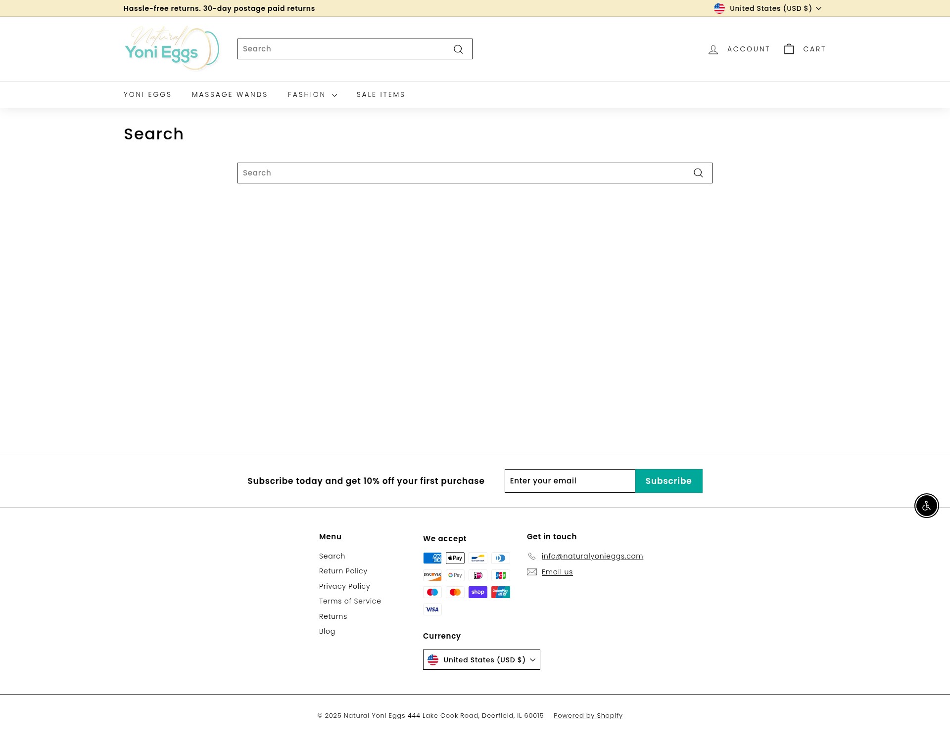Expand the Fashion menu
Screen dimensions: 950x737
click(x=312, y=95)
